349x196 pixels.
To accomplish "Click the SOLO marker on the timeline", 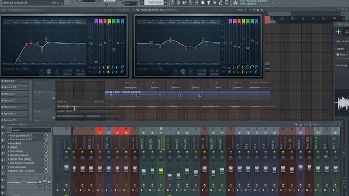I will pyautogui.click(x=273, y=22).
